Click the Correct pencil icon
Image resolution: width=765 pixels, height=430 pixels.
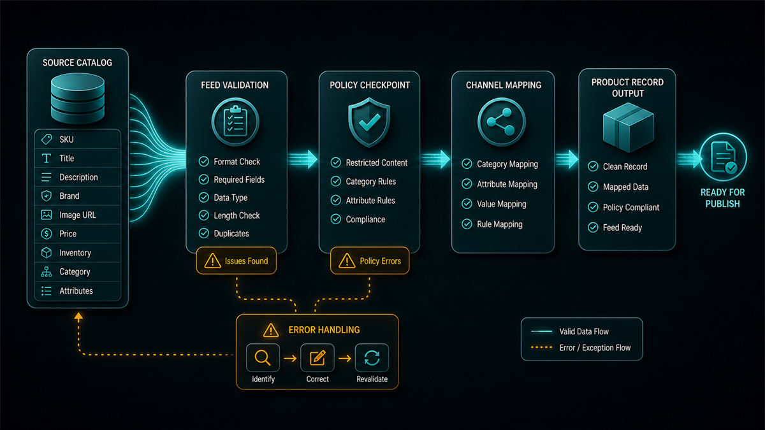tap(317, 358)
